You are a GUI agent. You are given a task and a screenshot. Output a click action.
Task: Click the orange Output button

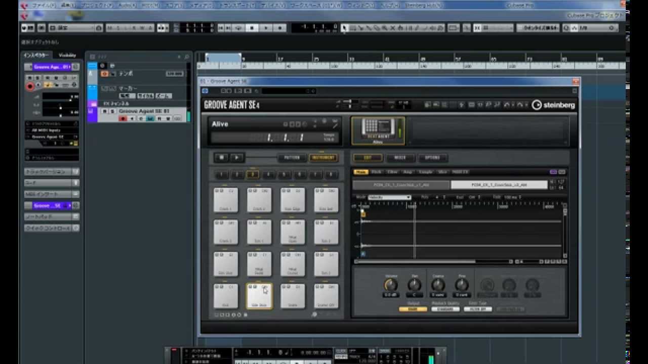click(413, 309)
